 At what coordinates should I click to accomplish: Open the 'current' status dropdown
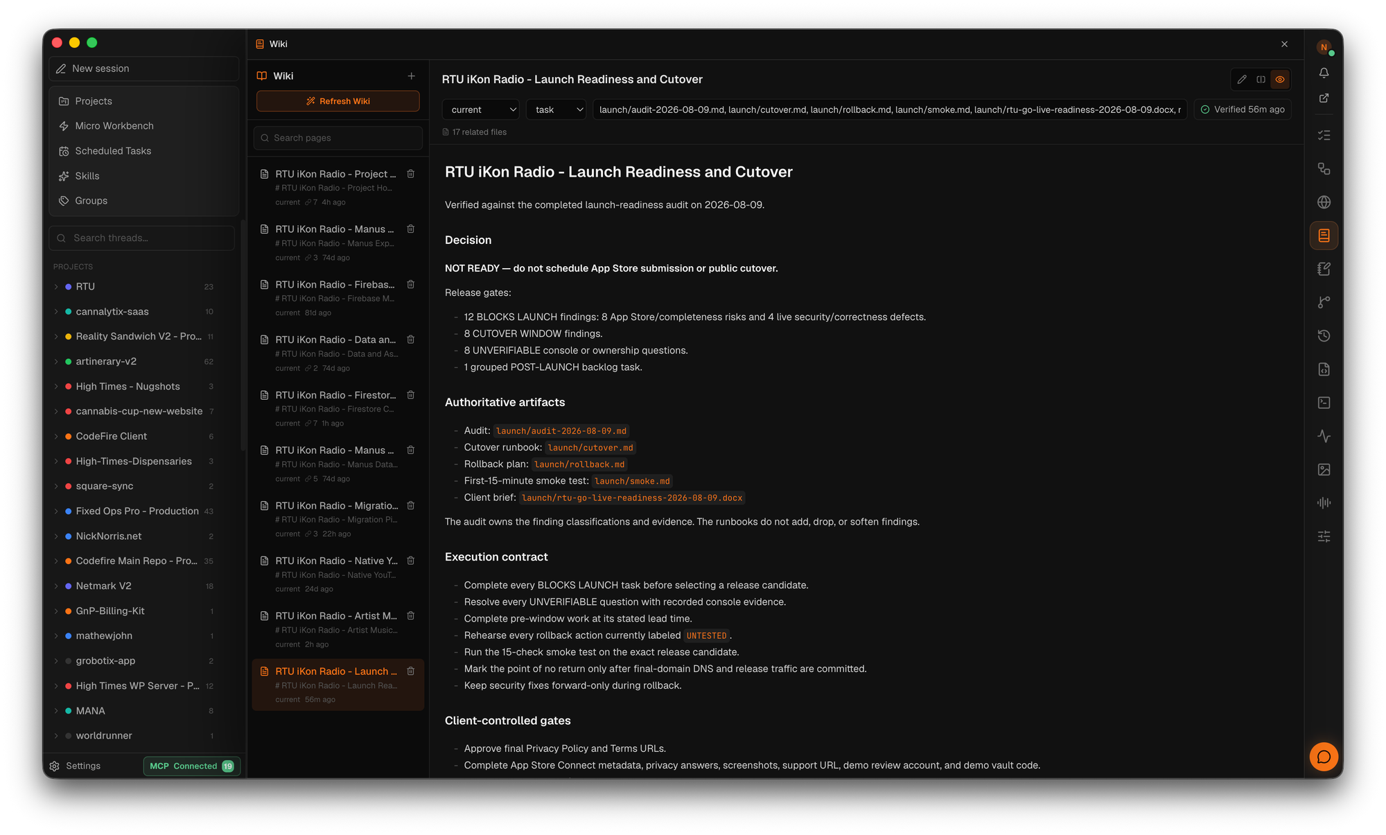482,109
